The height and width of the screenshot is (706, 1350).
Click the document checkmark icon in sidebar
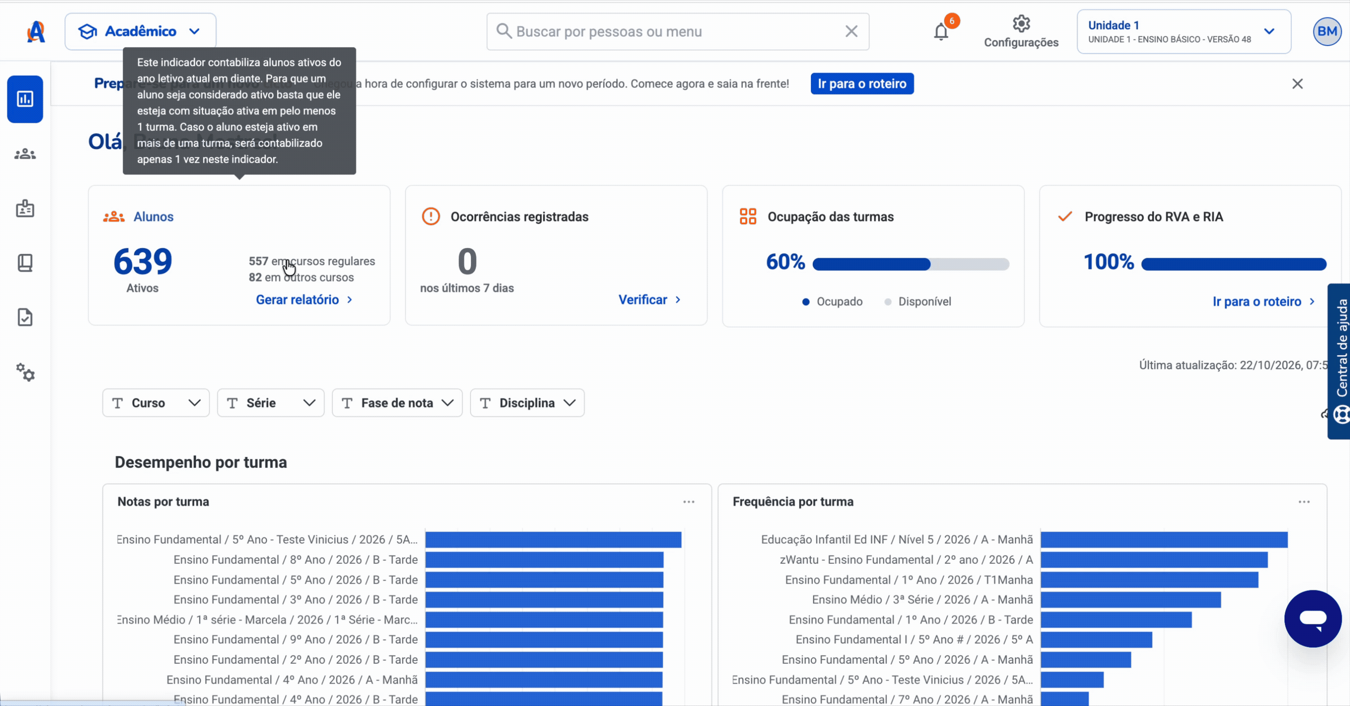[25, 317]
